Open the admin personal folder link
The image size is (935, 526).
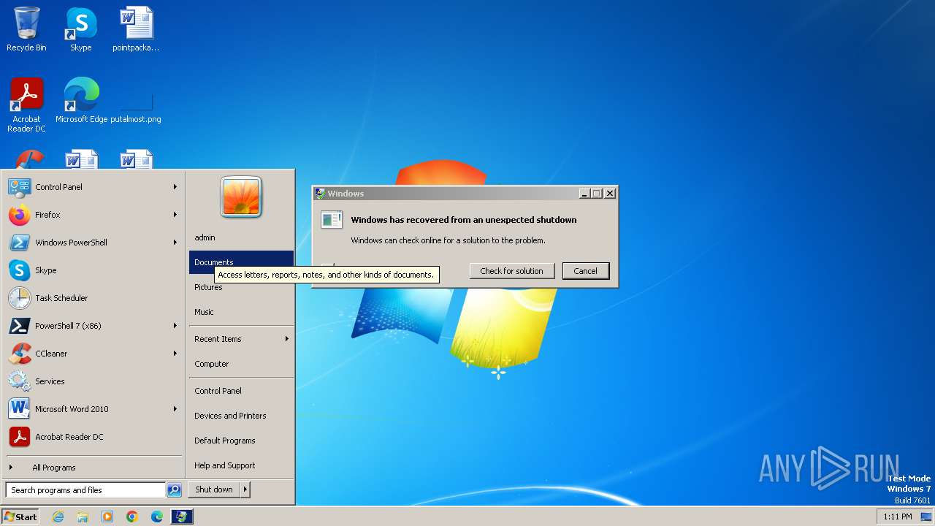click(x=241, y=237)
